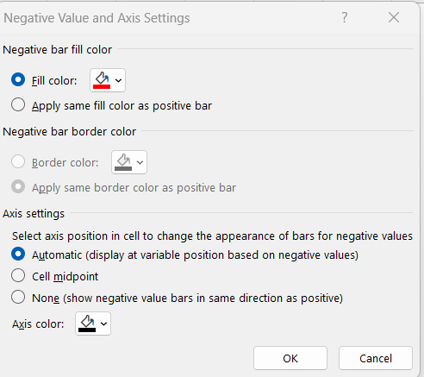Click the Cancel button
The height and width of the screenshot is (377, 424).
point(376,358)
